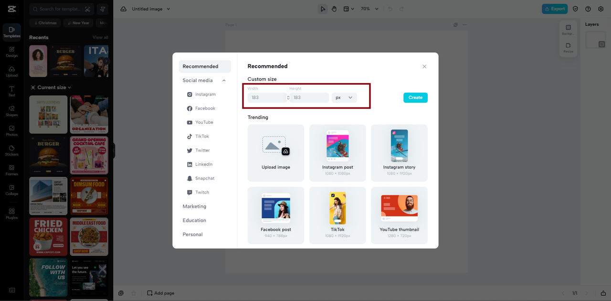The image size is (611, 301).
Task: Click the keyboard shortcuts icon
Action: coord(11,290)
